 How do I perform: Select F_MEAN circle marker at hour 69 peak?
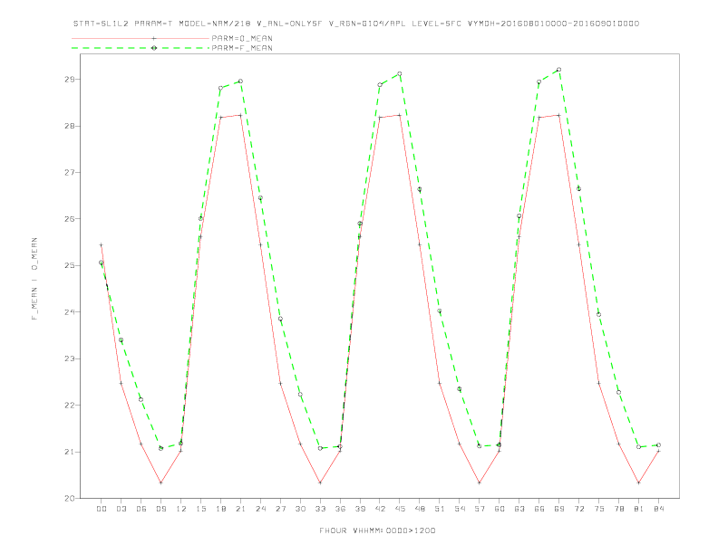(558, 70)
